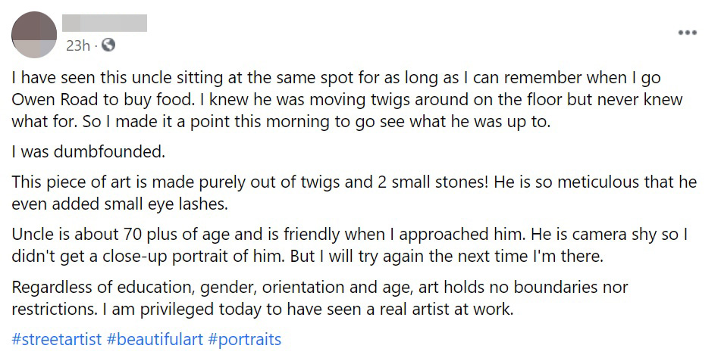Open the #streetartist hashtag

[57, 339]
